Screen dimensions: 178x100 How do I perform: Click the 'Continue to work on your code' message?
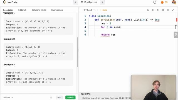[107, 98]
